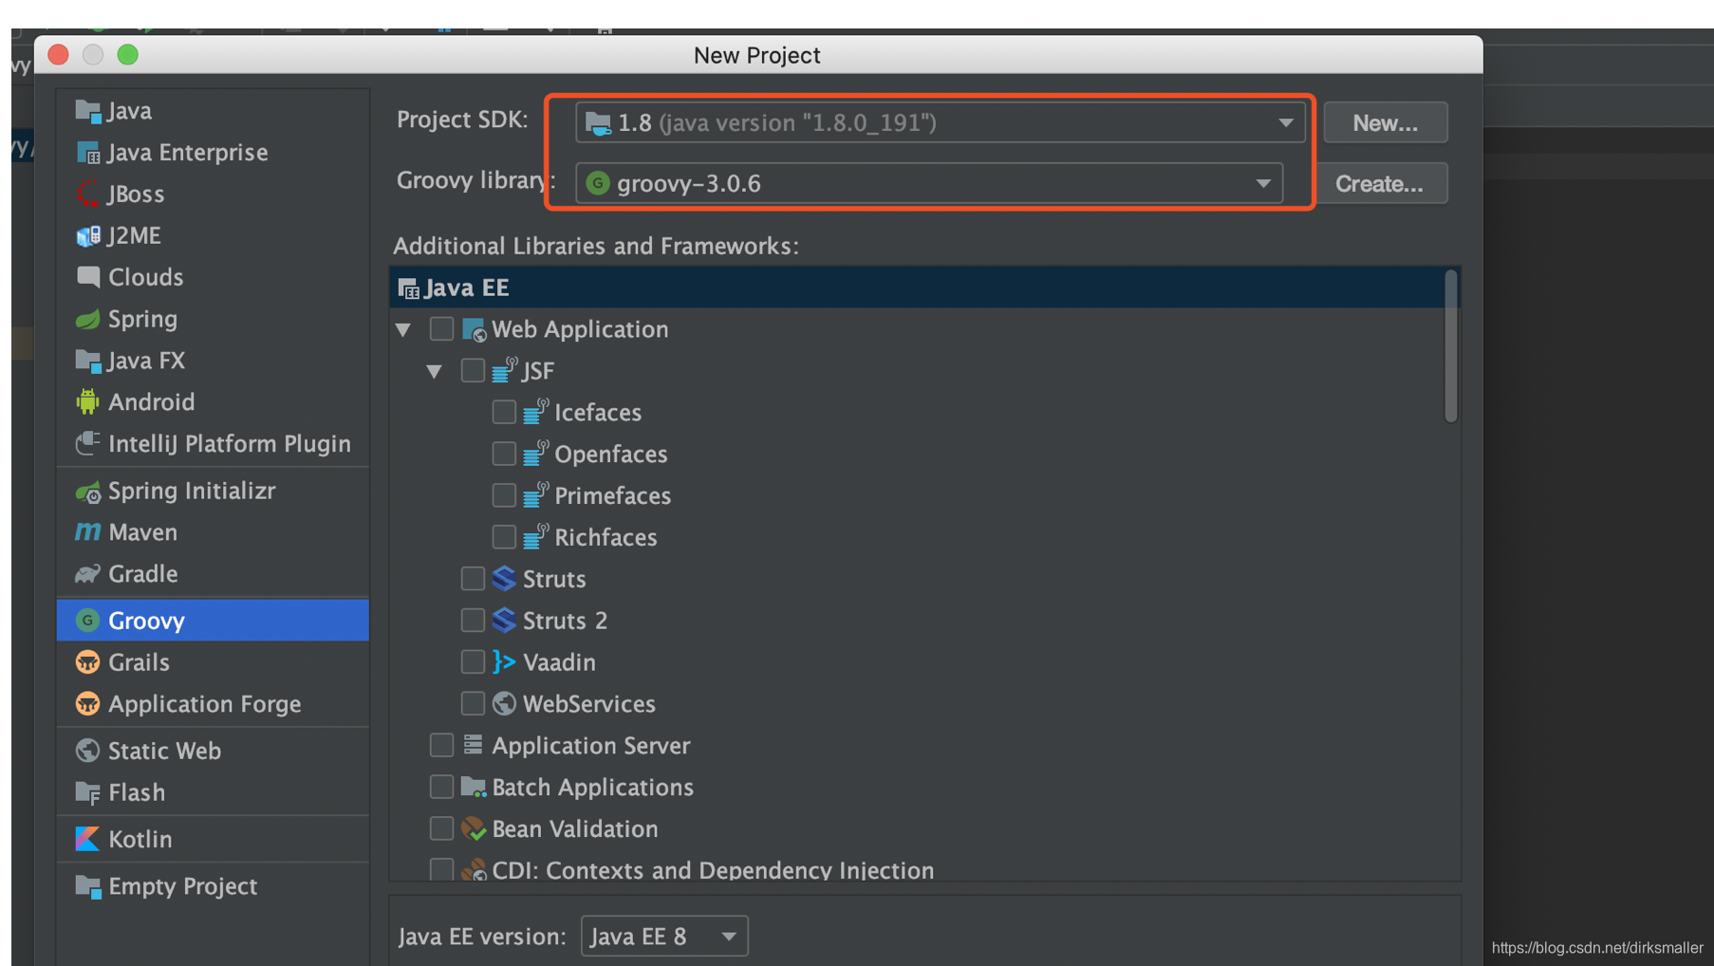1714x966 pixels.
Task: Choose the Java FX icon
Action: tap(87, 361)
